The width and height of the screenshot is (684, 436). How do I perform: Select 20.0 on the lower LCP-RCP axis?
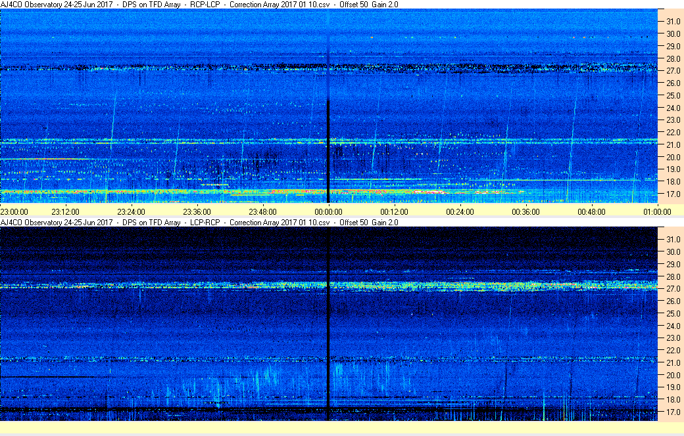click(x=673, y=375)
